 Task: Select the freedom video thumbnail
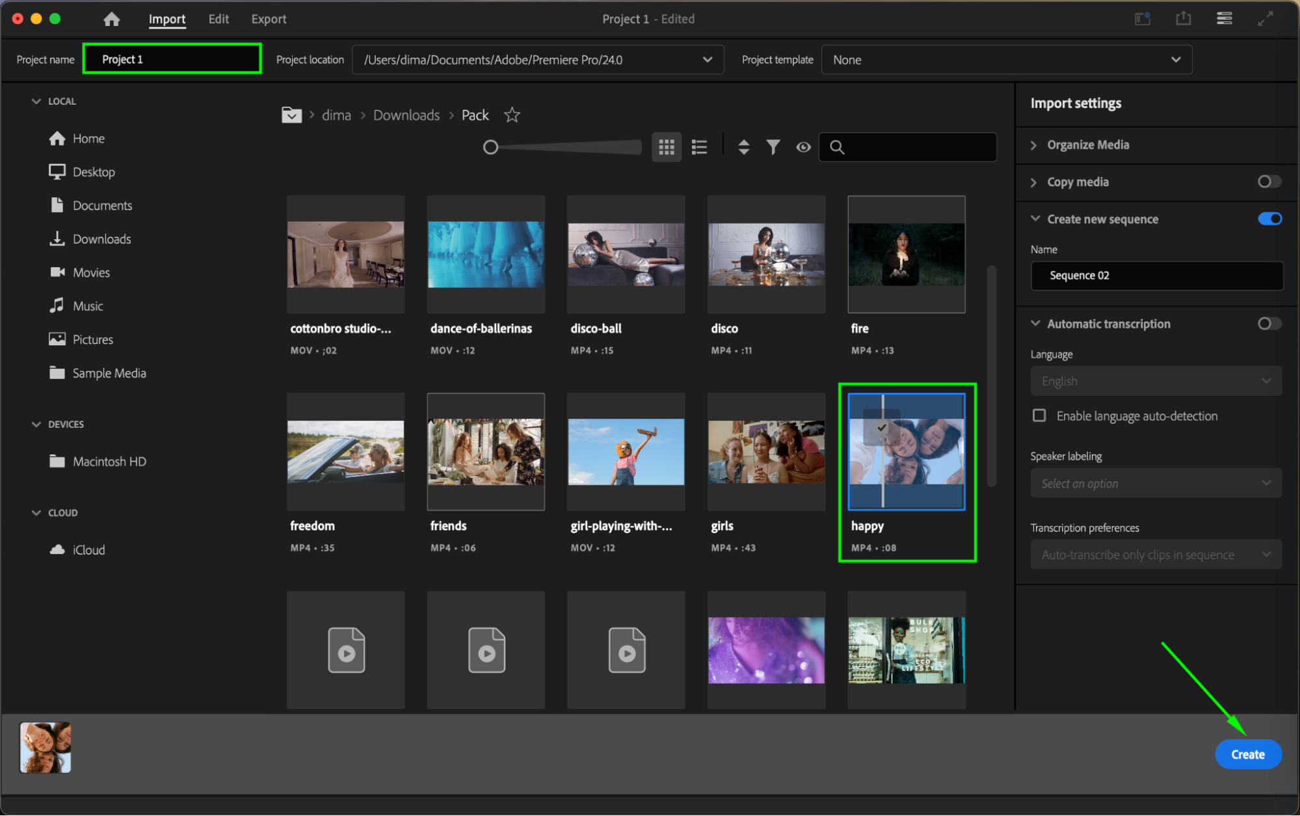pos(345,452)
